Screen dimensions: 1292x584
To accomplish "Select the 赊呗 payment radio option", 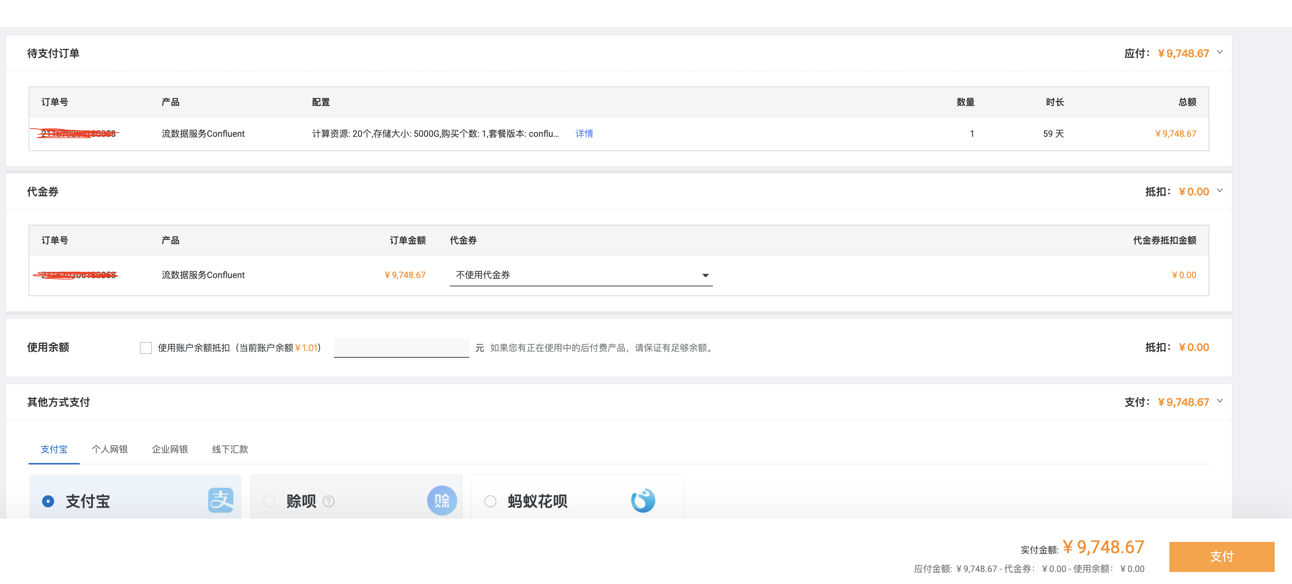I will pyautogui.click(x=269, y=501).
